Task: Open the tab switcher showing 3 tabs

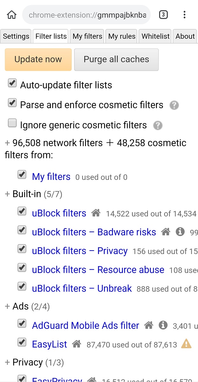Action: point(163,15)
